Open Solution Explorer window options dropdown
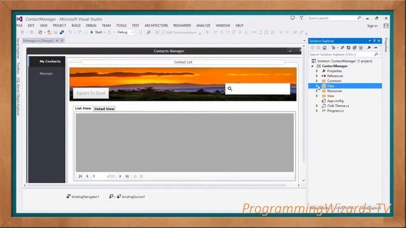Image resolution: width=406 pixels, height=228 pixels. click(370, 41)
